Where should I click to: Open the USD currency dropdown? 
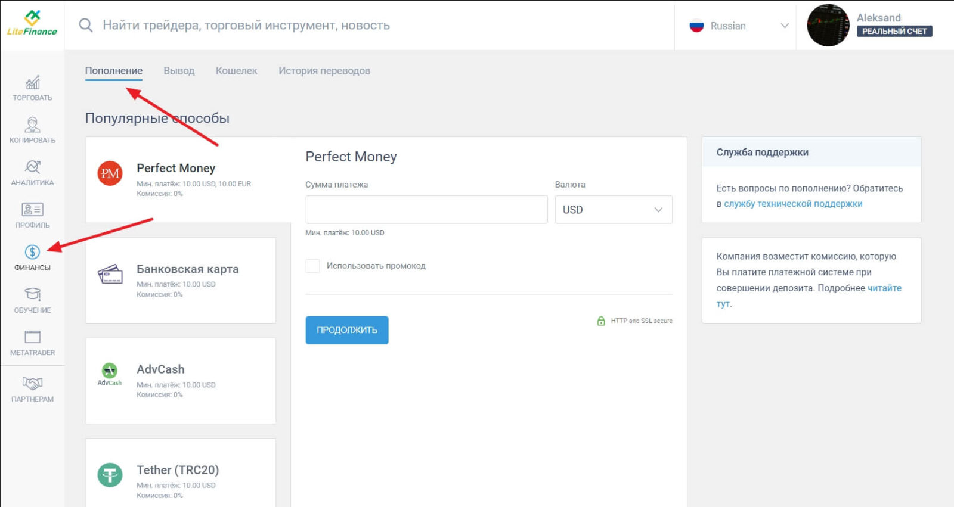[614, 210]
